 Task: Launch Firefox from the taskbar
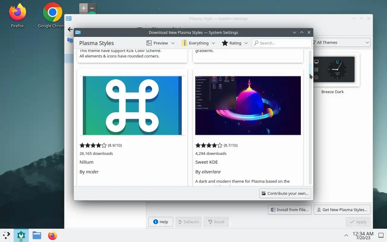(x=52, y=235)
